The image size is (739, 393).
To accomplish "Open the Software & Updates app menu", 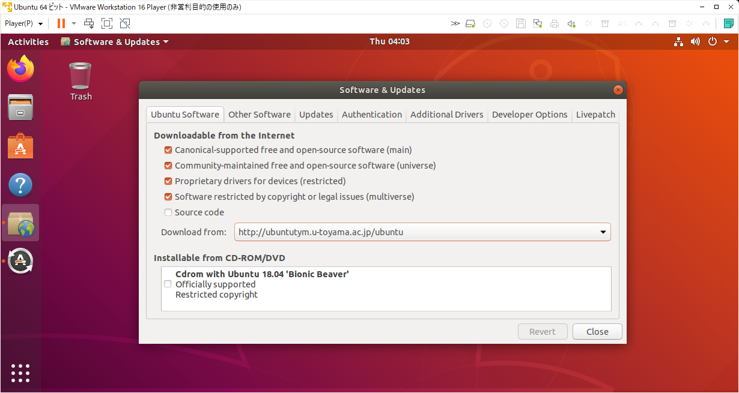I will 115,42.
